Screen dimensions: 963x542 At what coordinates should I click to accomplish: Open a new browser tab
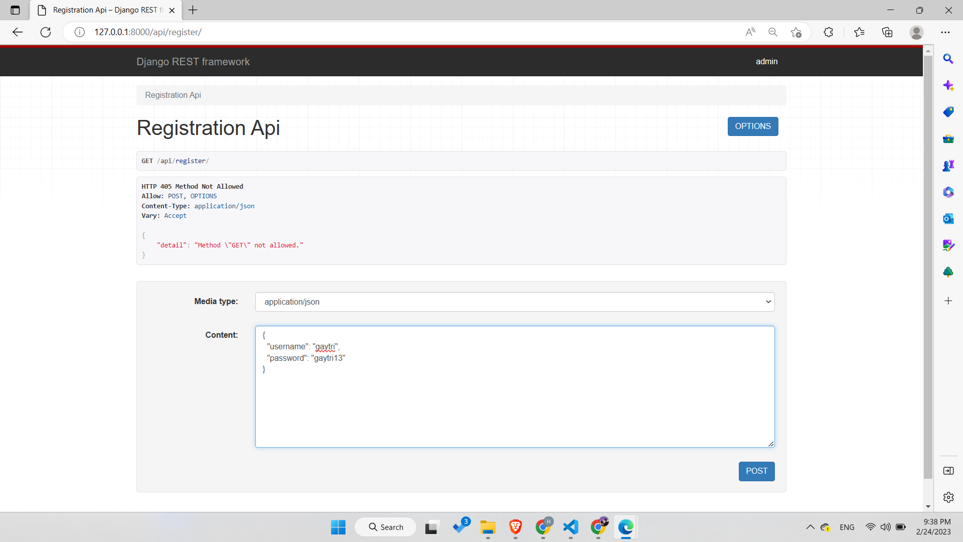pyautogui.click(x=193, y=10)
